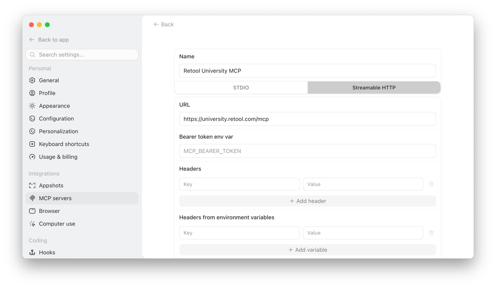
Task: Click the Profile person icon
Action: [32, 93]
